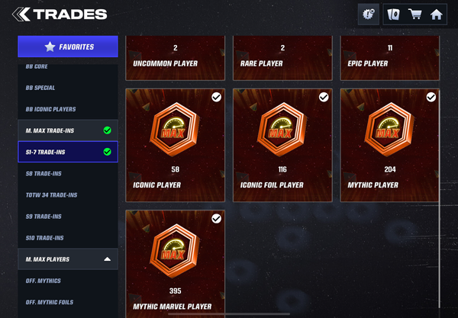Switch to TOTW 34 Trade-Ins
Image resolution: width=458 pixels, height=318 pixels.
(68, 195)
